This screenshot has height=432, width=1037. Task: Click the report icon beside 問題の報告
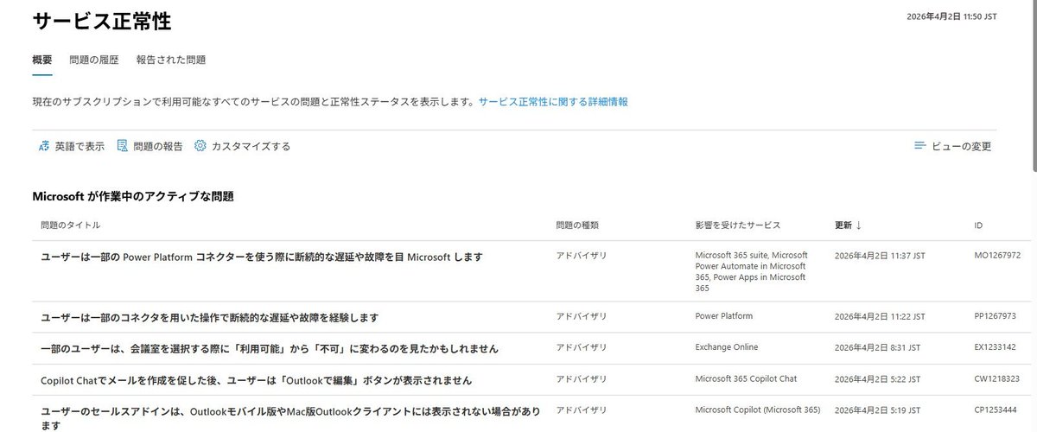pos(123,146)
